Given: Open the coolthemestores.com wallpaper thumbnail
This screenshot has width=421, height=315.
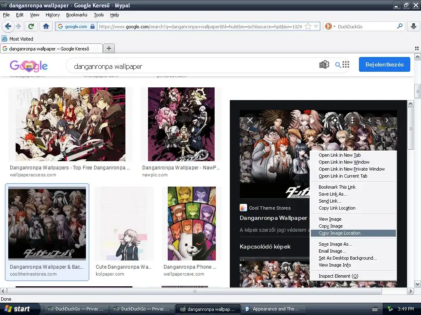Looking at the screenshot, I should (x=47, y=224).
